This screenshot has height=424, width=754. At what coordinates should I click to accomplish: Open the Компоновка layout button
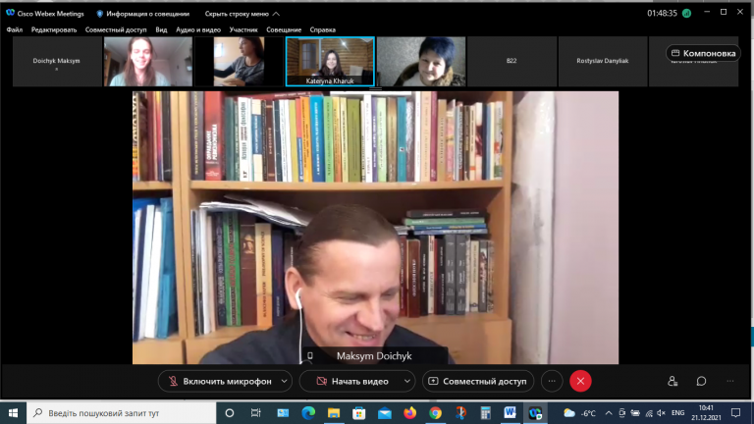pyautogui.click(x=703, y=53)
